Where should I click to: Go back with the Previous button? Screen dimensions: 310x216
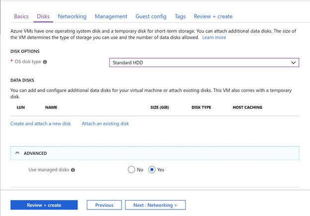104,205
